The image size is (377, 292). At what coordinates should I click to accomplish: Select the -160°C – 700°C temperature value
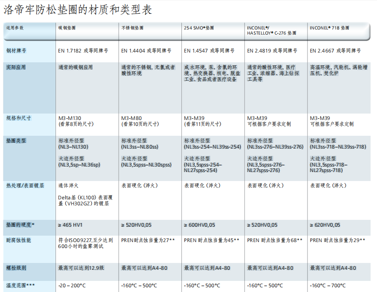(328, 286)
